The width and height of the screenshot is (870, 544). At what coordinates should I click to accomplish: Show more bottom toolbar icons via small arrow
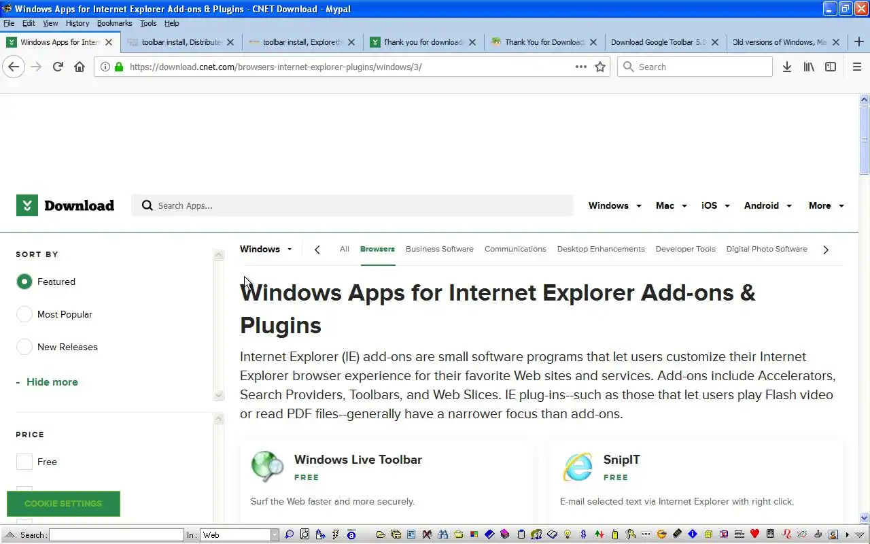click(848, 535)
